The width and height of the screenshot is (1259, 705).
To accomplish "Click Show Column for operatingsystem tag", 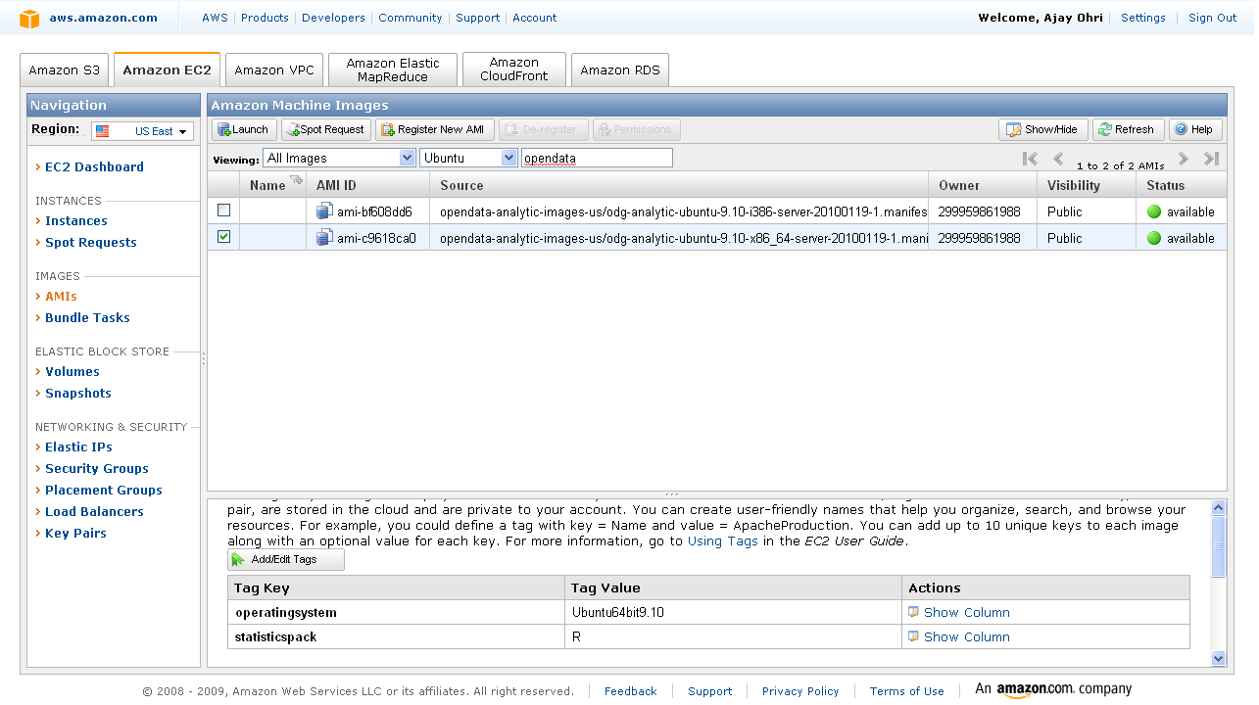I will click(966, 612).
